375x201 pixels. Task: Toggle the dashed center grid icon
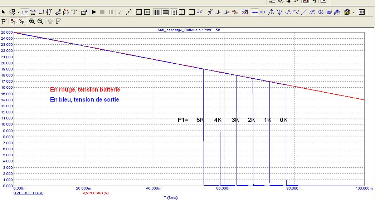[x=182, y=12]
